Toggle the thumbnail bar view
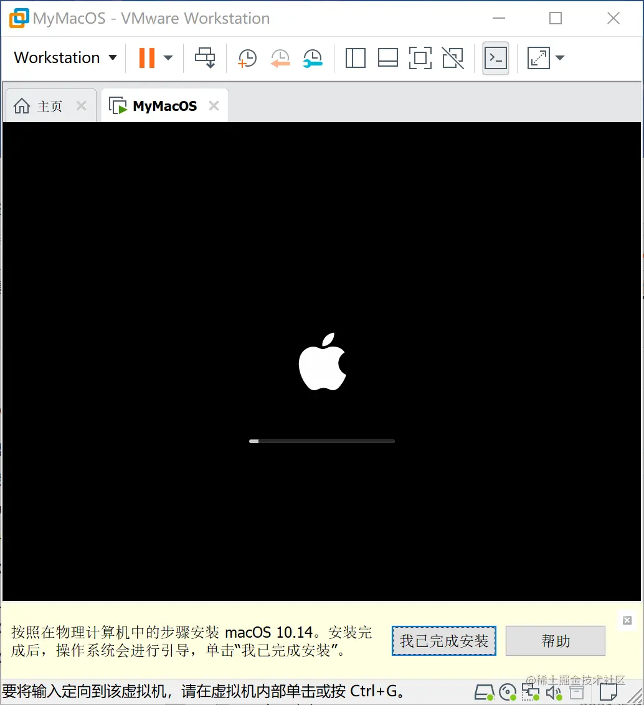 (387, 58)
